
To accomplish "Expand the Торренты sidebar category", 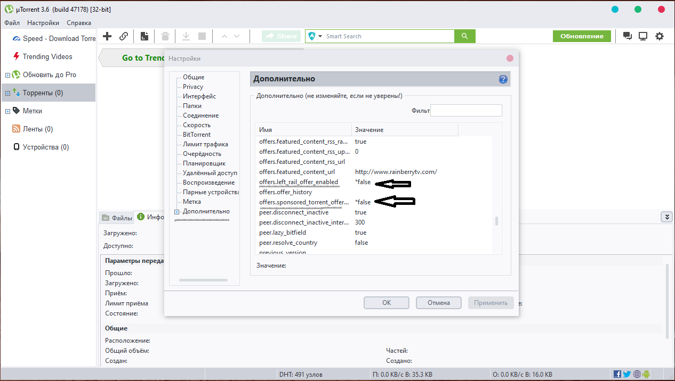I will [x=7, y=93].
